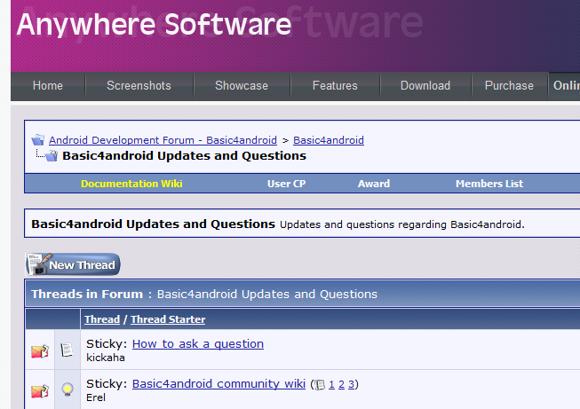Image resolution: width=580 pixels, height=409 pixels.
Task: Go to the Screenshots page
Action: (x=139, y=86)
